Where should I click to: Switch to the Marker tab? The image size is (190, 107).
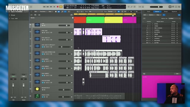(157, 12)
